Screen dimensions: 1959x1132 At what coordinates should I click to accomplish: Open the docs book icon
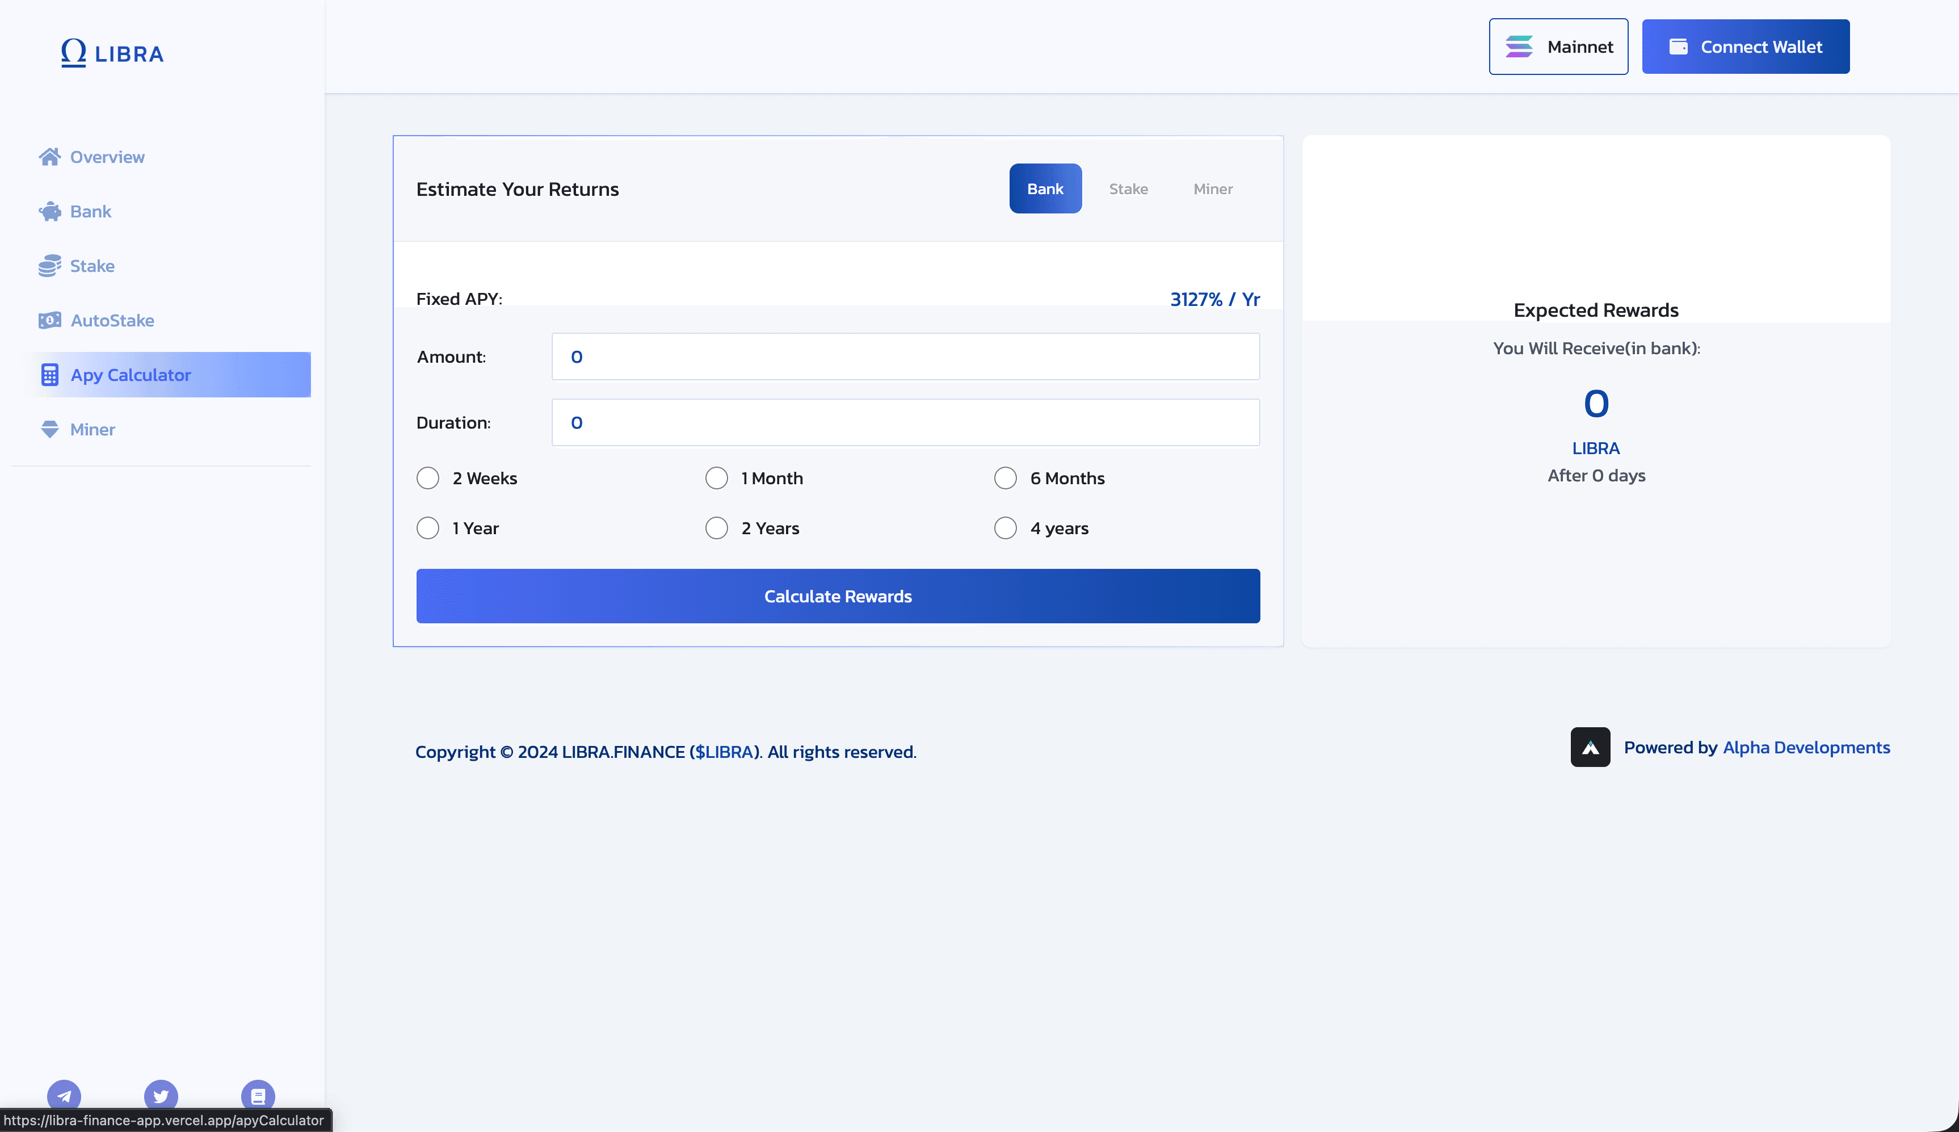pos(258,1096)
